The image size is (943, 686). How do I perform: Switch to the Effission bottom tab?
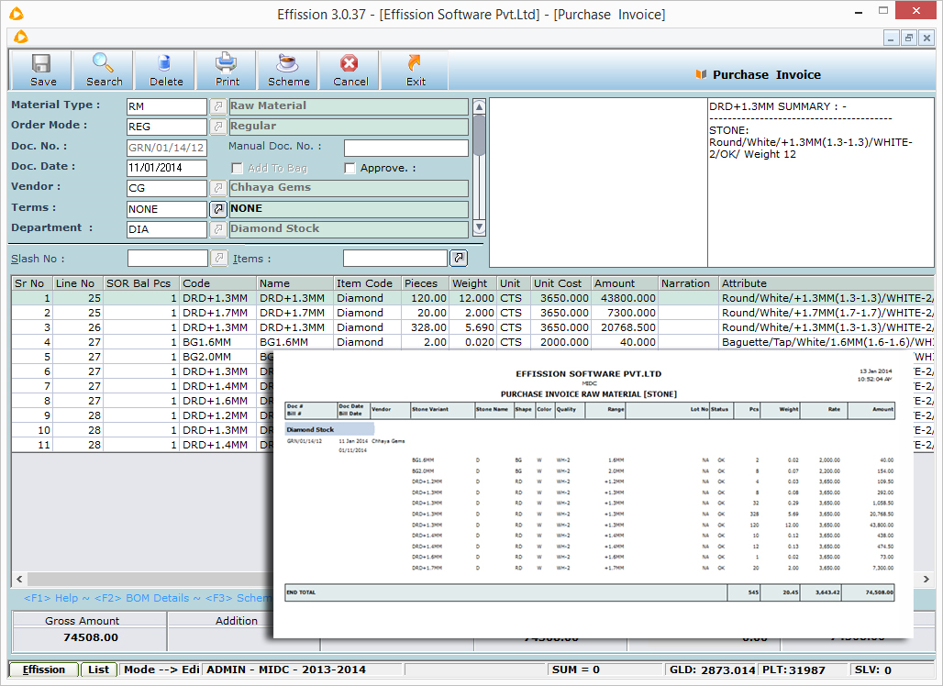pyautogui.click(x=44, y=669)
